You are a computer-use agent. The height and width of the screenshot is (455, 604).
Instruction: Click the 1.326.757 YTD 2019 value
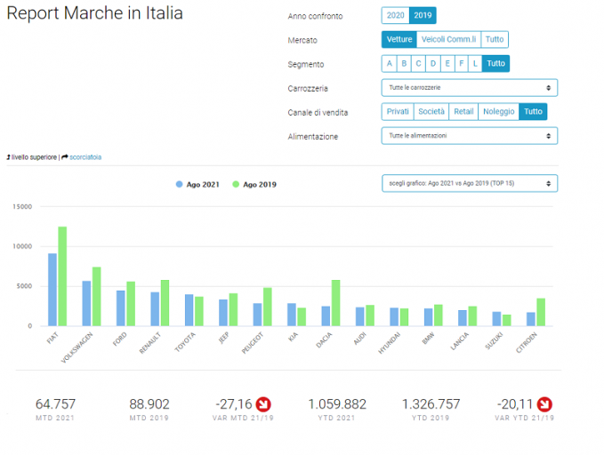coord(431,404)
